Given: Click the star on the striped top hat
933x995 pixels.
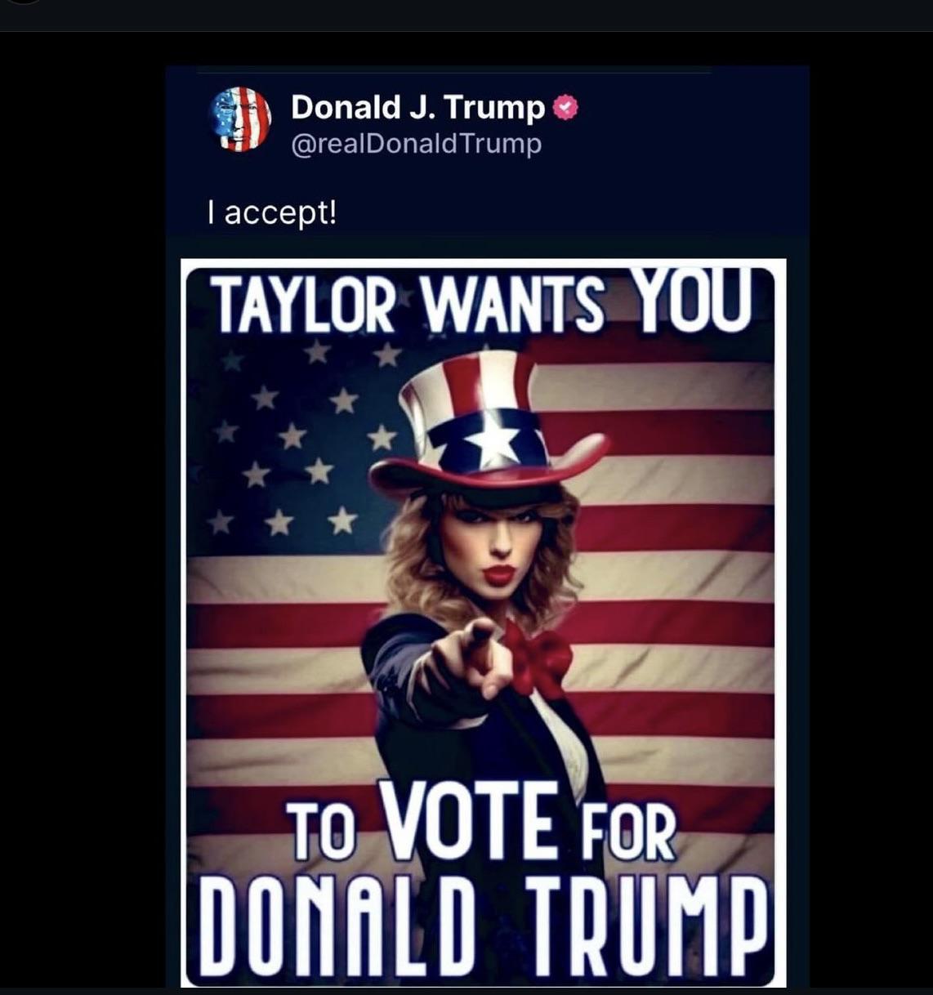Looking at the screenshot, I should point(493,445).
